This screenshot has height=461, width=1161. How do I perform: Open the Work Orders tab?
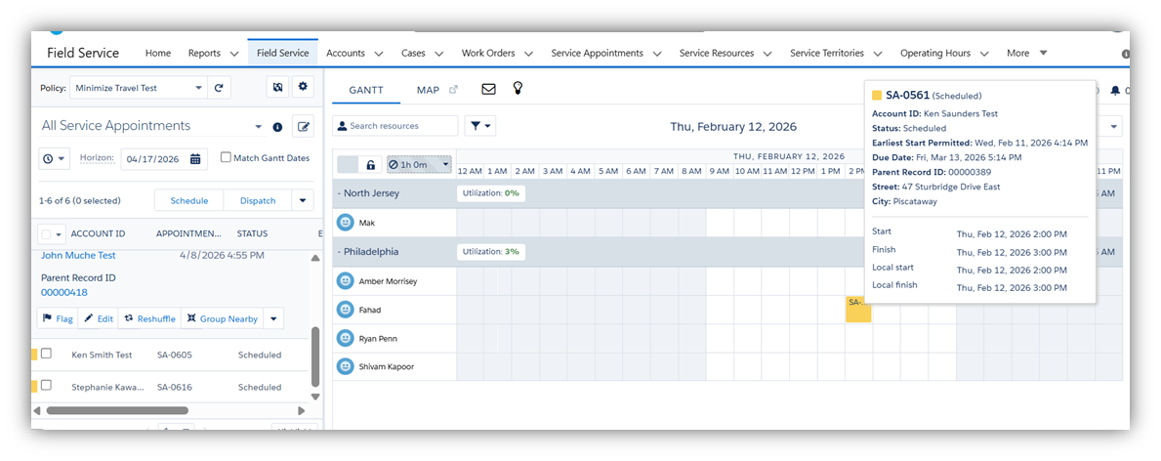pyautogui.click(x=488, y=54)
